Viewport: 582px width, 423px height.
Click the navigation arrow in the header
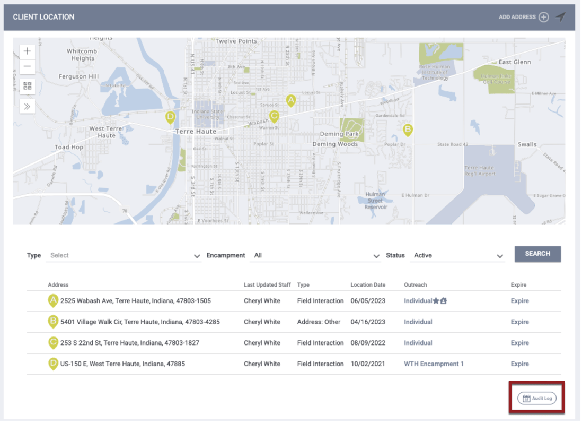[x=560, y=16]
